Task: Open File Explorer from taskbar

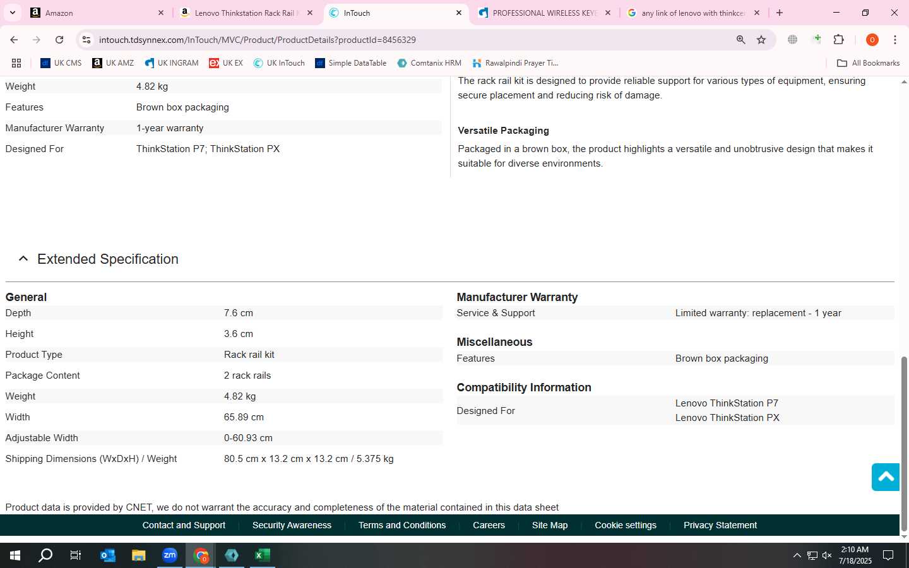Action: coord(138,555)
